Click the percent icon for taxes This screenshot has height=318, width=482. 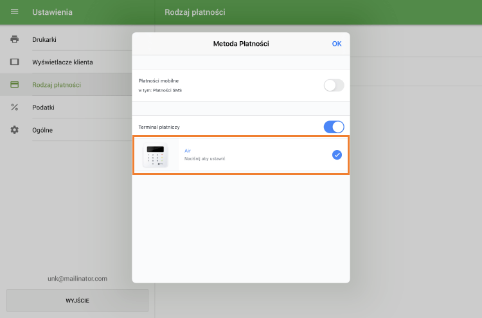(14, 107)
